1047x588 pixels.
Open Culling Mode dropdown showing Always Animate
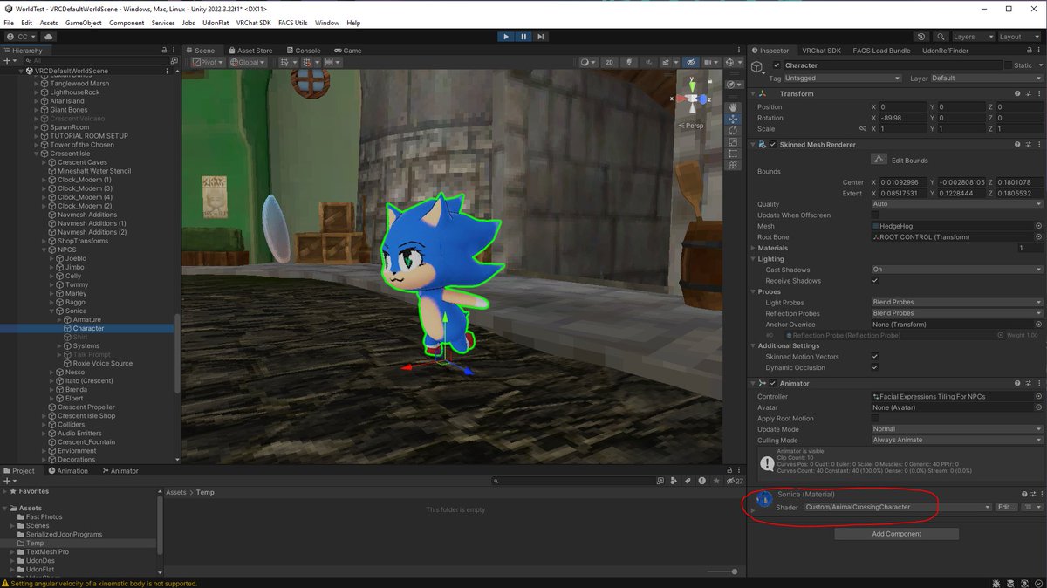[x=956, y=440]
